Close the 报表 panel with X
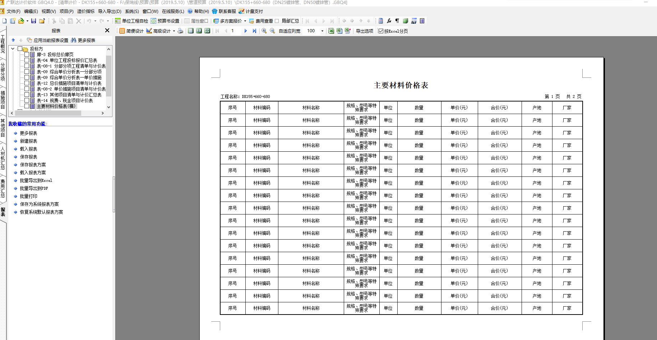Image resolution: width=657 pixels, height=340 pixels. click(107, 30)
